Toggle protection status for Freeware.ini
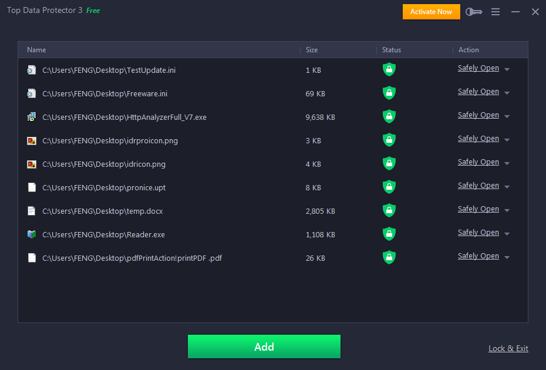This screenshot has width=546, height=370. (x=389, y=93)
